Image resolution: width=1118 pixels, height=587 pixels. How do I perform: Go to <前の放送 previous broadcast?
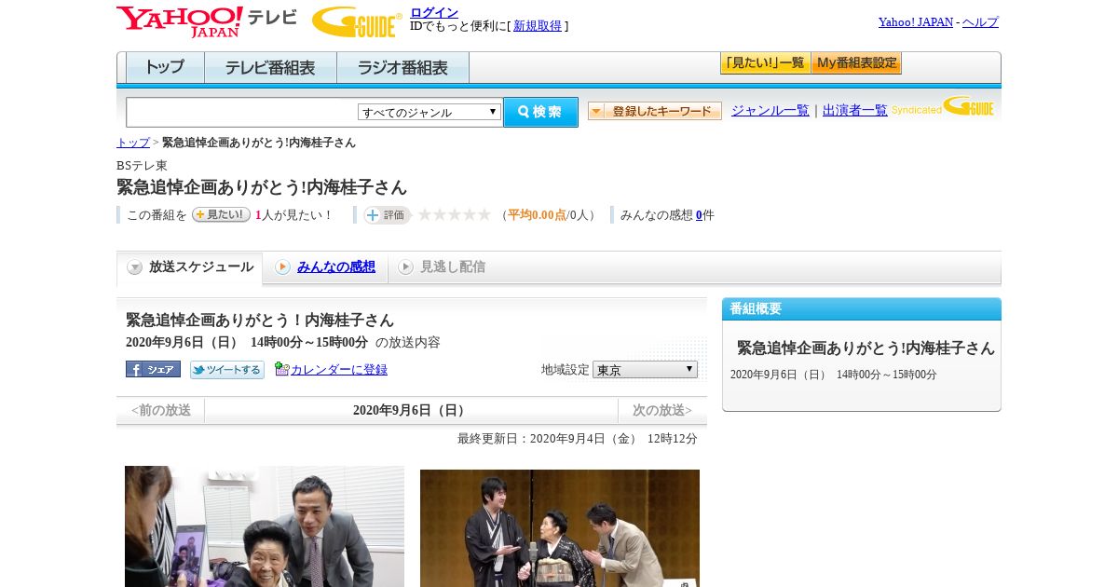pyautogui.click(x=161, y=410)
